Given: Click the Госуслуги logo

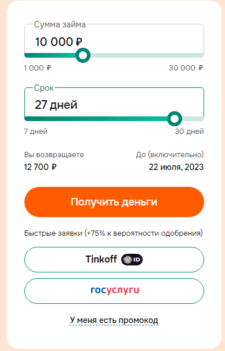Looking at the screenshot, I should tap(115, 290).
